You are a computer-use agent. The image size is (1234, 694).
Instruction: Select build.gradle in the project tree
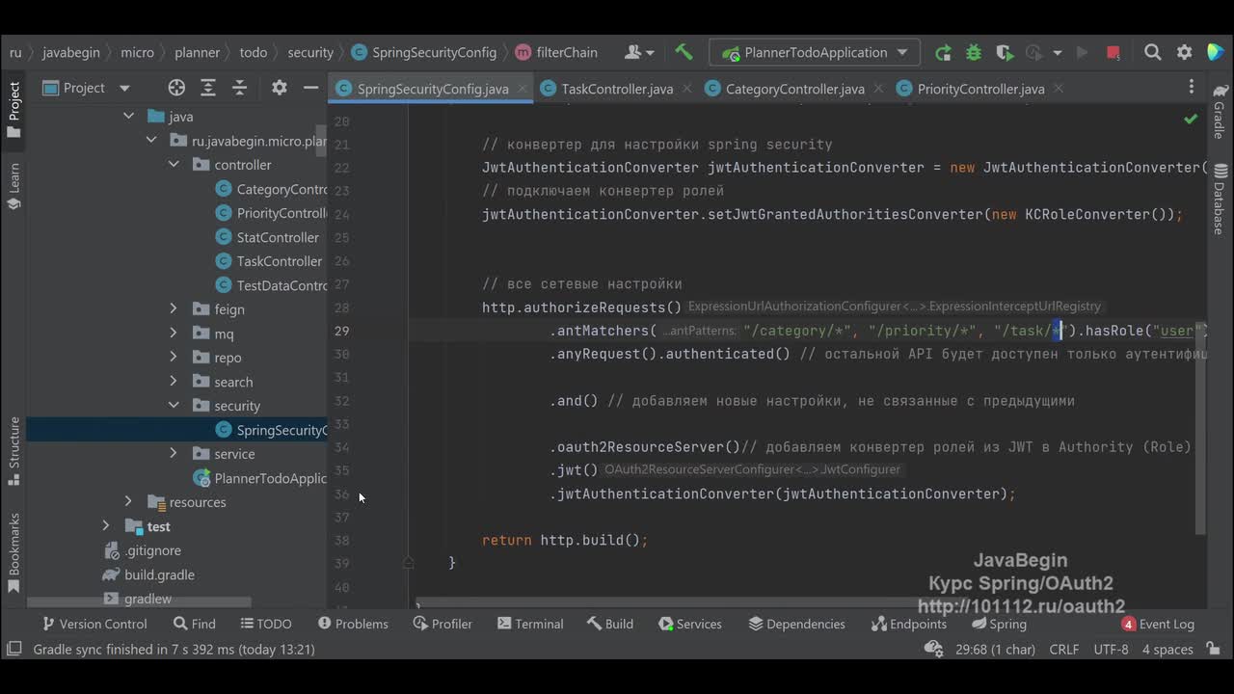tap(148, 574)
